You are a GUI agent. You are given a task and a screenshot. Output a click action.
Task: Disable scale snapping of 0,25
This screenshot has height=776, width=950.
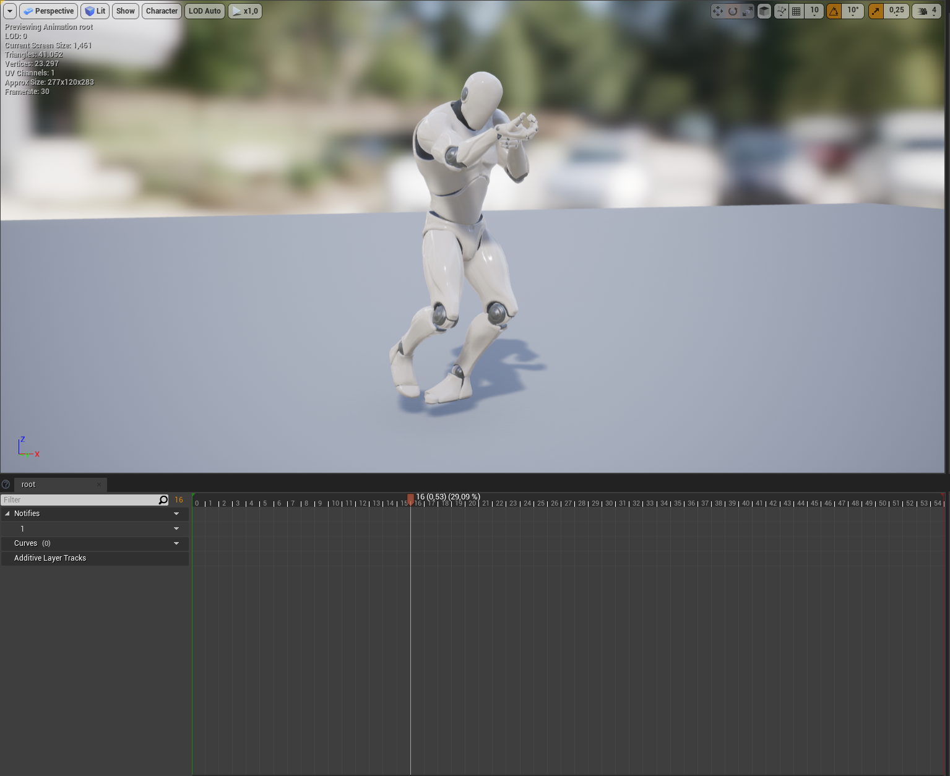coord(875,11)
